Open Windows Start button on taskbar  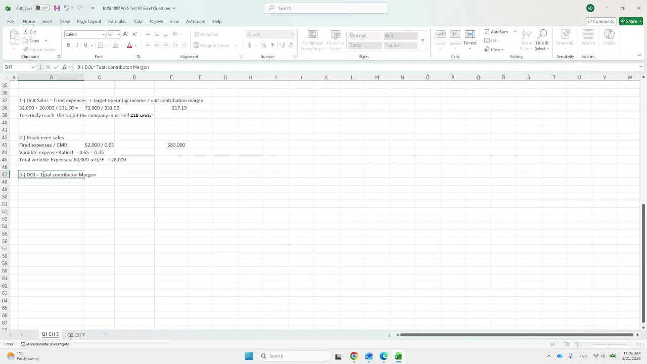pyautogui.click(x=249, y=356)
